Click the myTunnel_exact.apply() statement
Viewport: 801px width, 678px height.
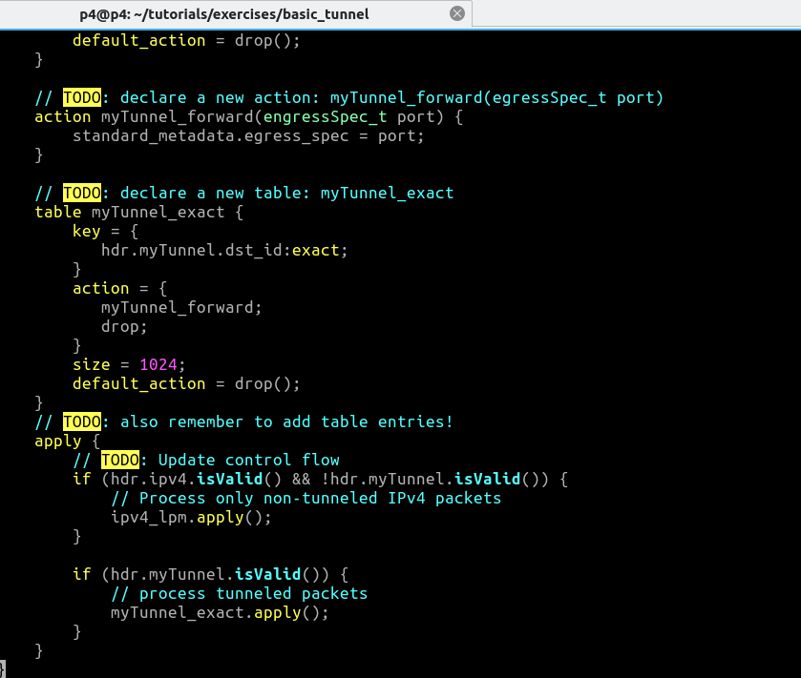220,612
